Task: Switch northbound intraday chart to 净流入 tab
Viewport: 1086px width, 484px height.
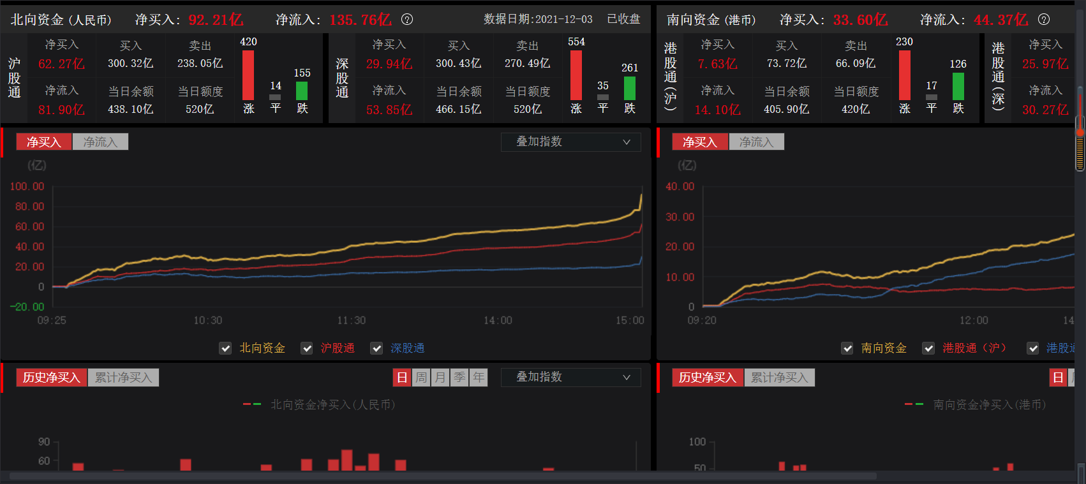Action: coord(100,142)
